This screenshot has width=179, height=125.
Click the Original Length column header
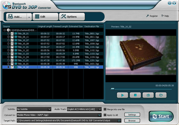[x=45, y=26]
